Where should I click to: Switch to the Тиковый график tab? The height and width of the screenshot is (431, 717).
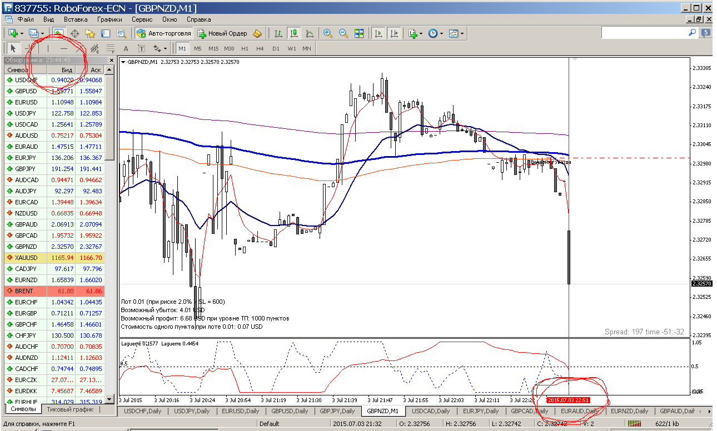click(x=69, y=409)
